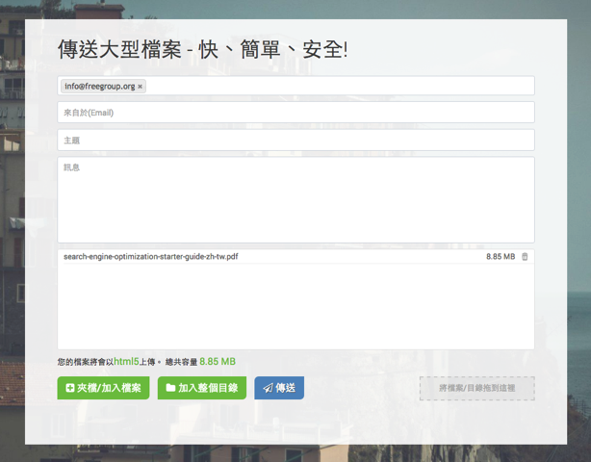Click the 將檔案/目錄拖到這裡 drop zone
The image size is (591, 462).
coord(476,388)
